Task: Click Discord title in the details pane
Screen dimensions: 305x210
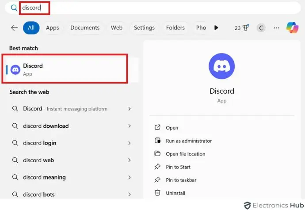Action: (x=222, y=91)
